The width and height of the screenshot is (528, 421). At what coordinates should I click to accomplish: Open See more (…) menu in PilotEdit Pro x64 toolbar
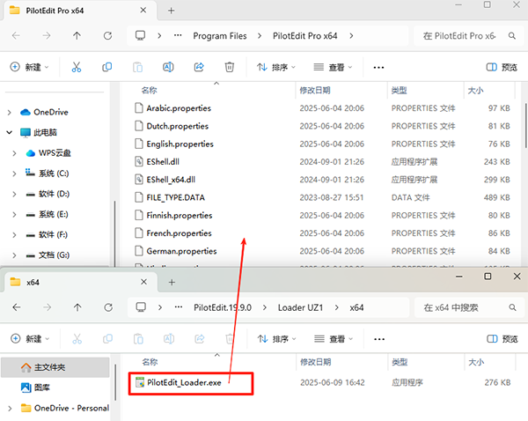point(378,68)
